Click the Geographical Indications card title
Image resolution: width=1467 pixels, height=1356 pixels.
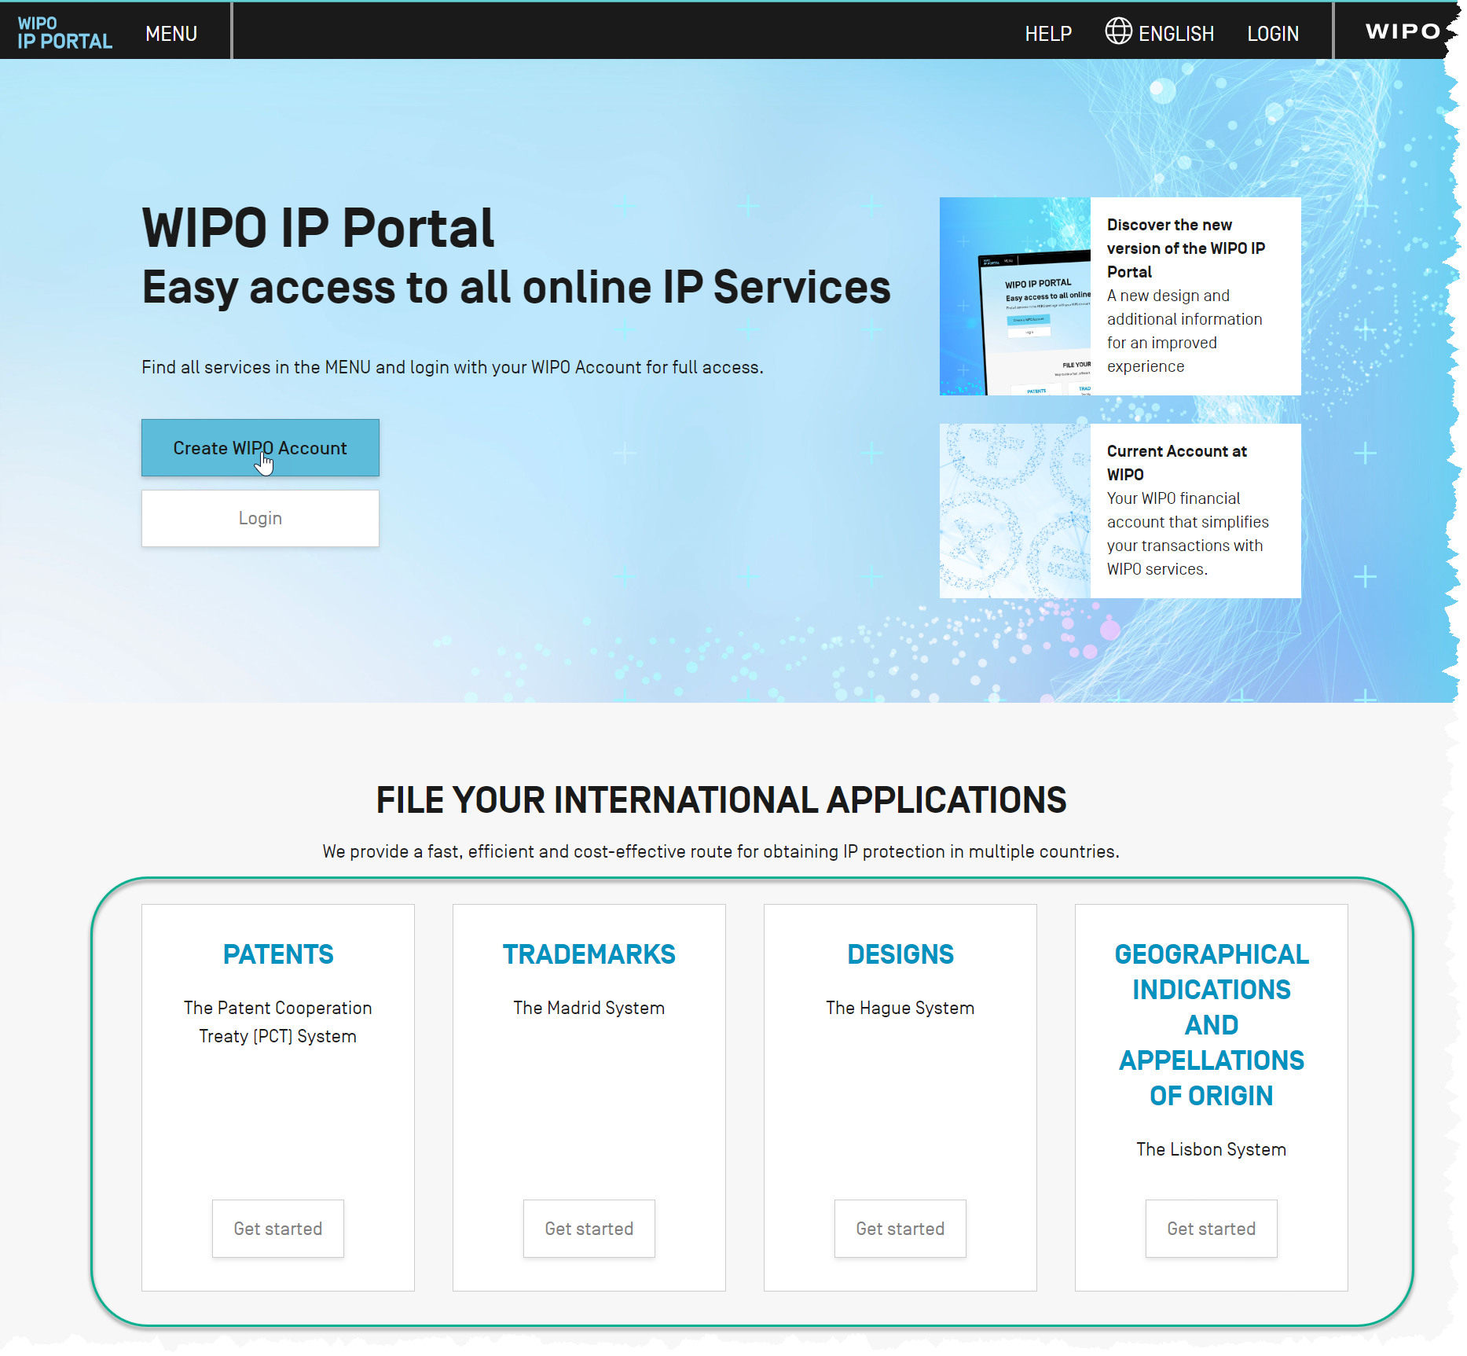tap(1212, 1025)
